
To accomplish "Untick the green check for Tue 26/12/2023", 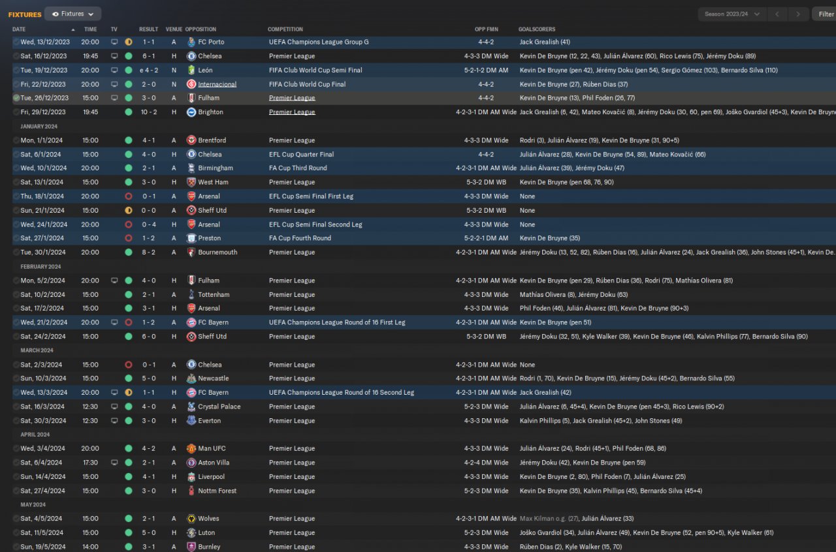I will click(16, 98).
